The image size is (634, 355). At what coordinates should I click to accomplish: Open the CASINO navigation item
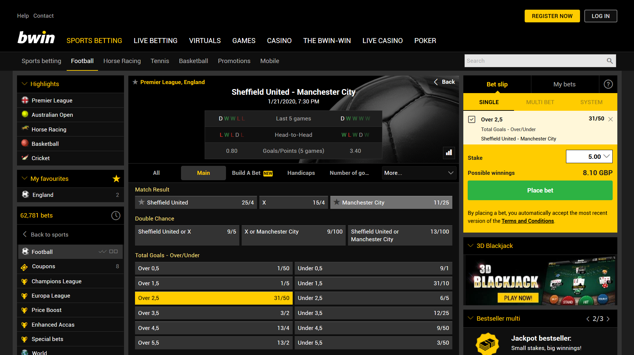[x=279, y=41]
